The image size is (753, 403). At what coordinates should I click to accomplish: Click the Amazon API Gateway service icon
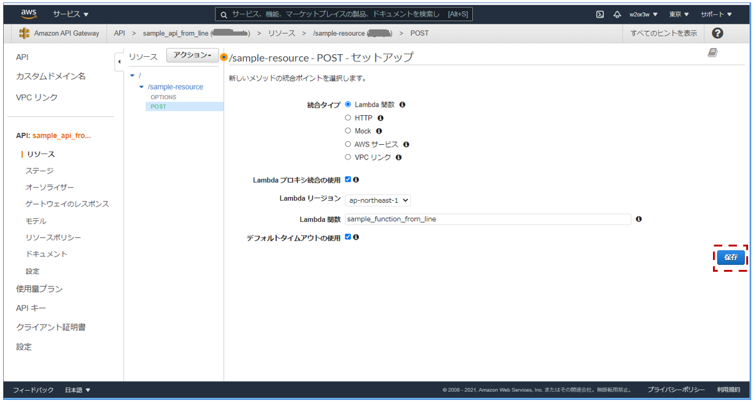point(26,33)
